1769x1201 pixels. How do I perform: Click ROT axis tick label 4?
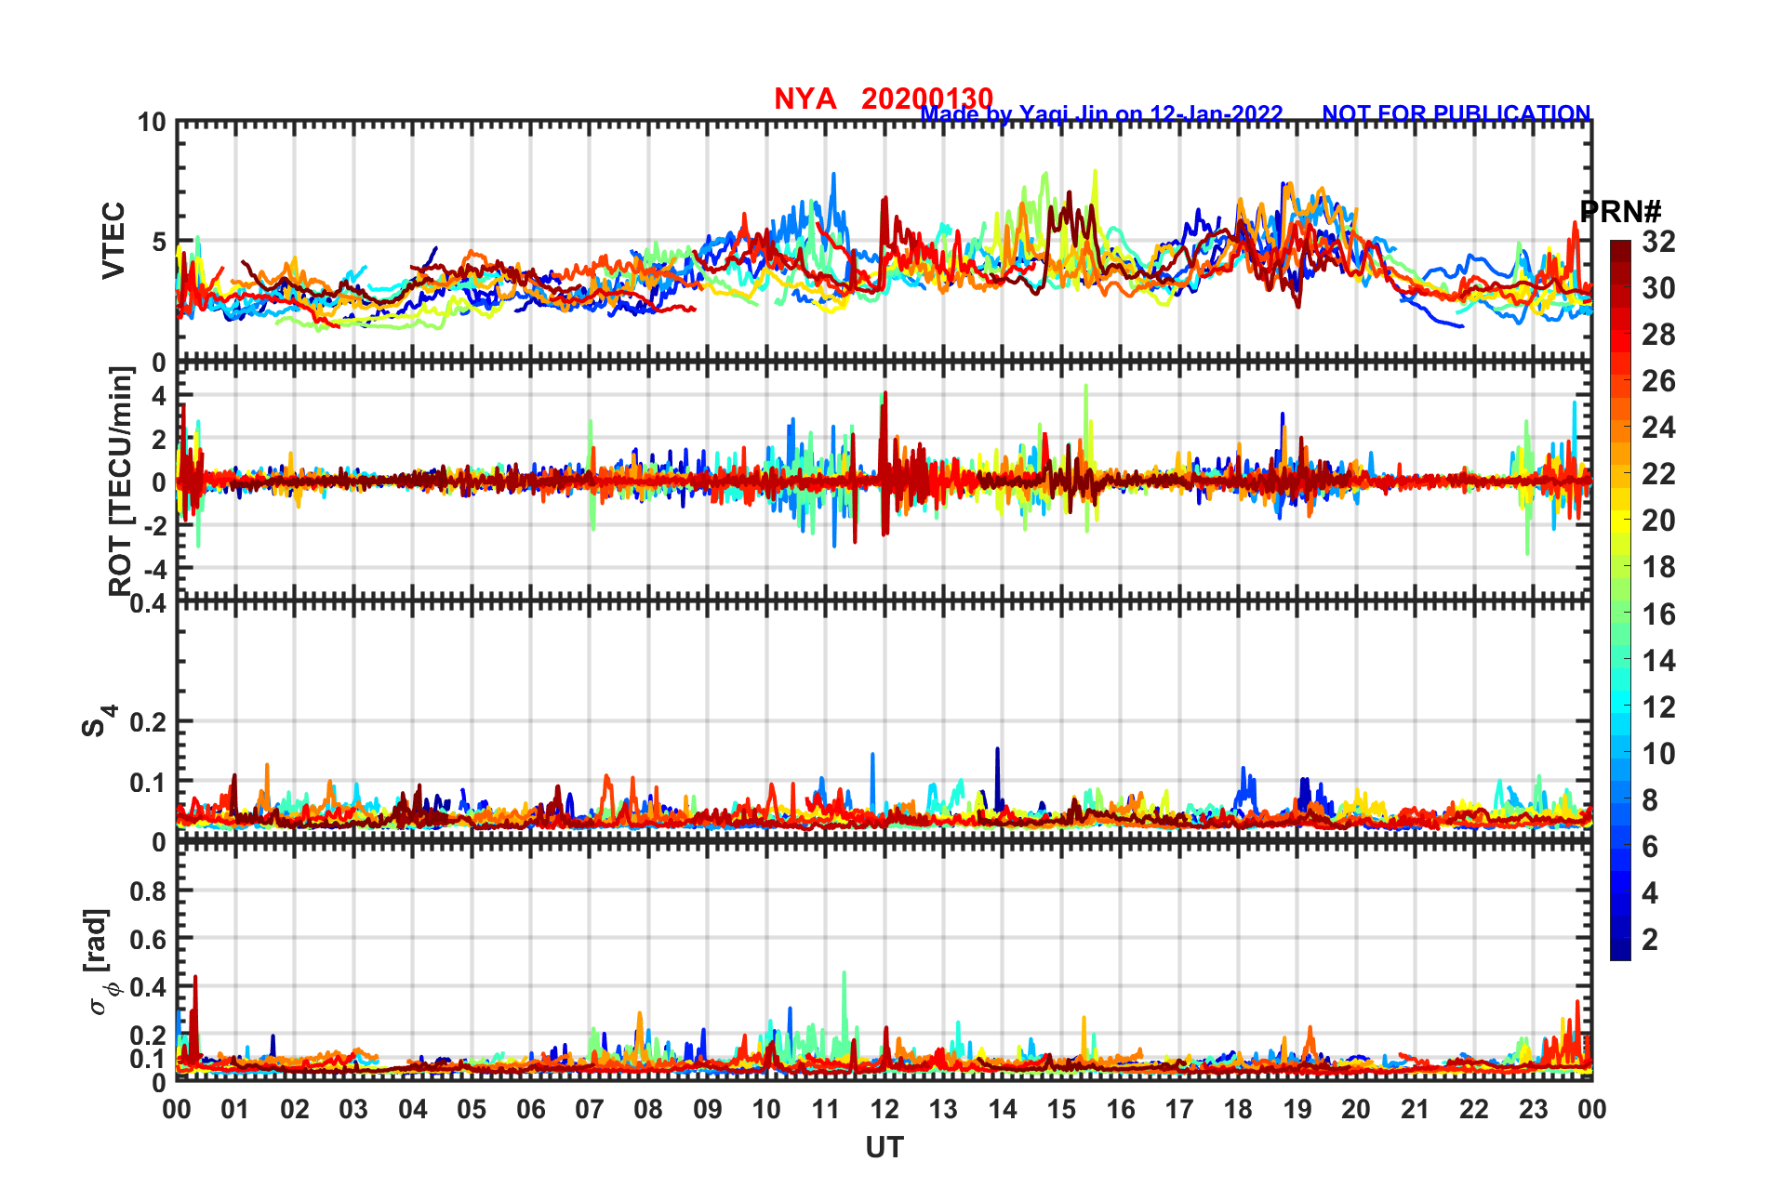[160, 397]
